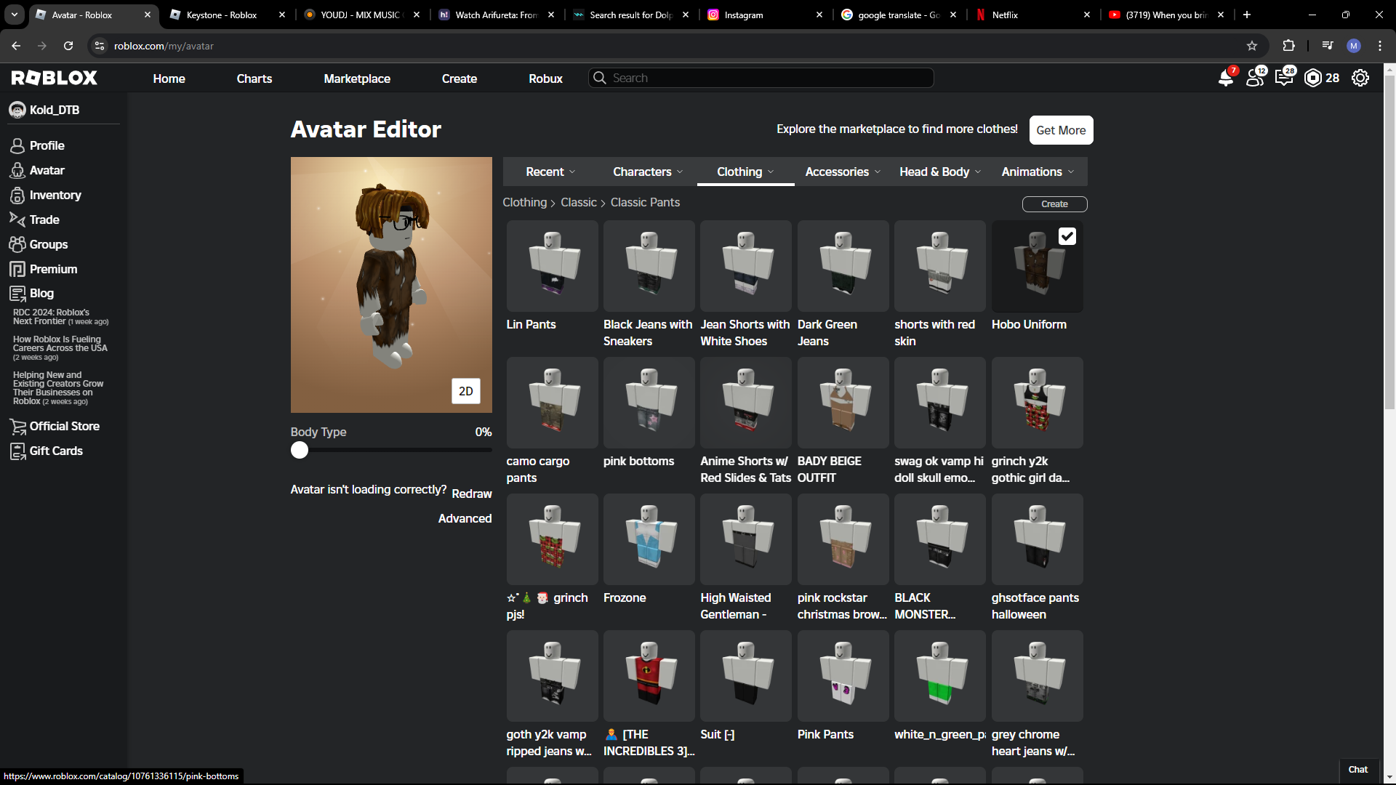Viewport: 1396px width, 785px height.
Task: Click the page vertical scrollbar
Action: point(1389,243)
